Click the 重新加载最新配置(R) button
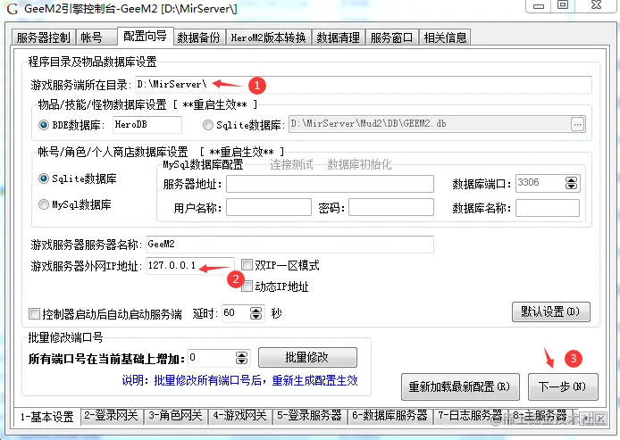 [460, 386]
